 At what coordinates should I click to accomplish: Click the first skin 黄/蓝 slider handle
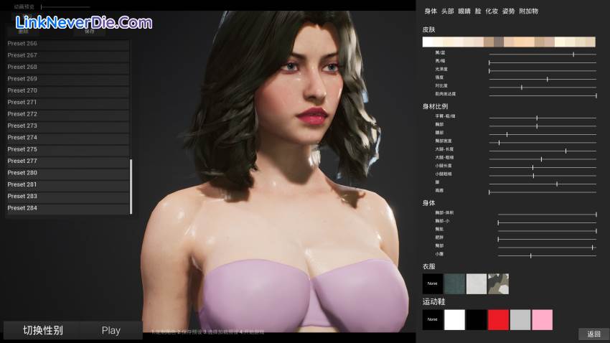click(573, 54)
